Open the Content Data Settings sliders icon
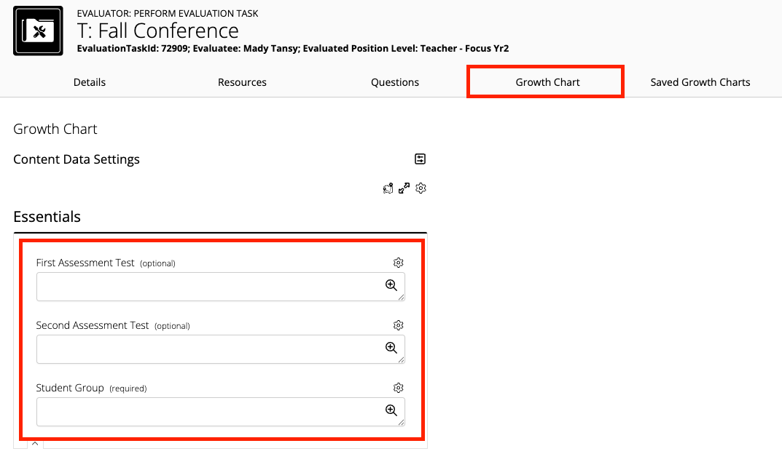Screen dimensions: 782x462 point(420,158)
